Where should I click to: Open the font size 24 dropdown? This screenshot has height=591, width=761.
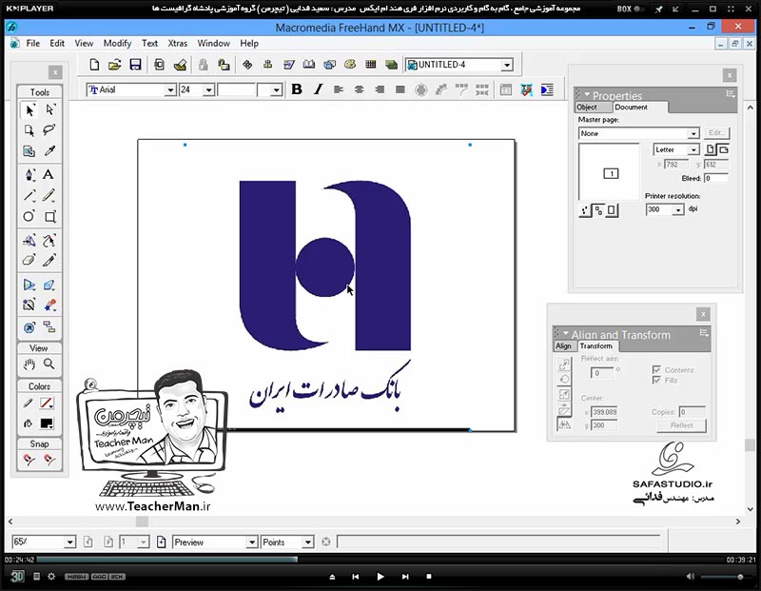click(x=208, y=89)
